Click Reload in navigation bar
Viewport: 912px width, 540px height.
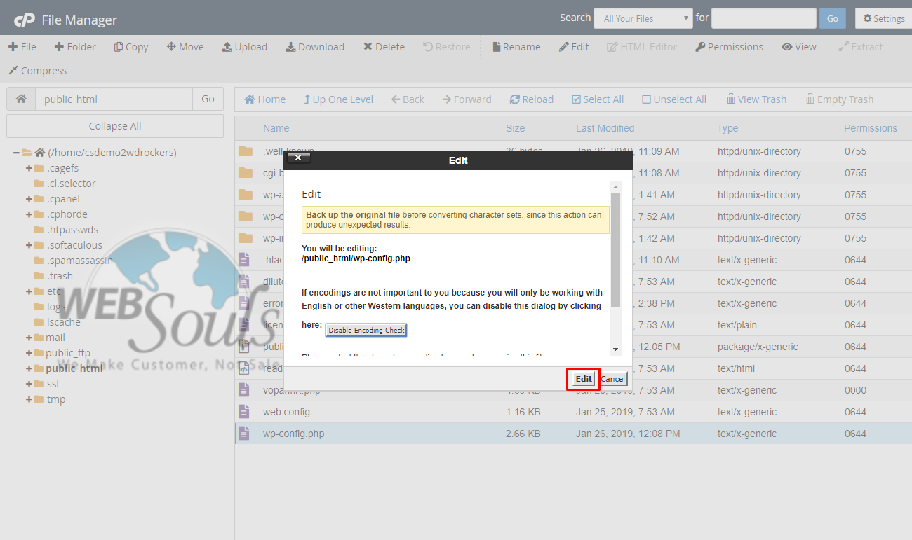[x=532, y=99]
